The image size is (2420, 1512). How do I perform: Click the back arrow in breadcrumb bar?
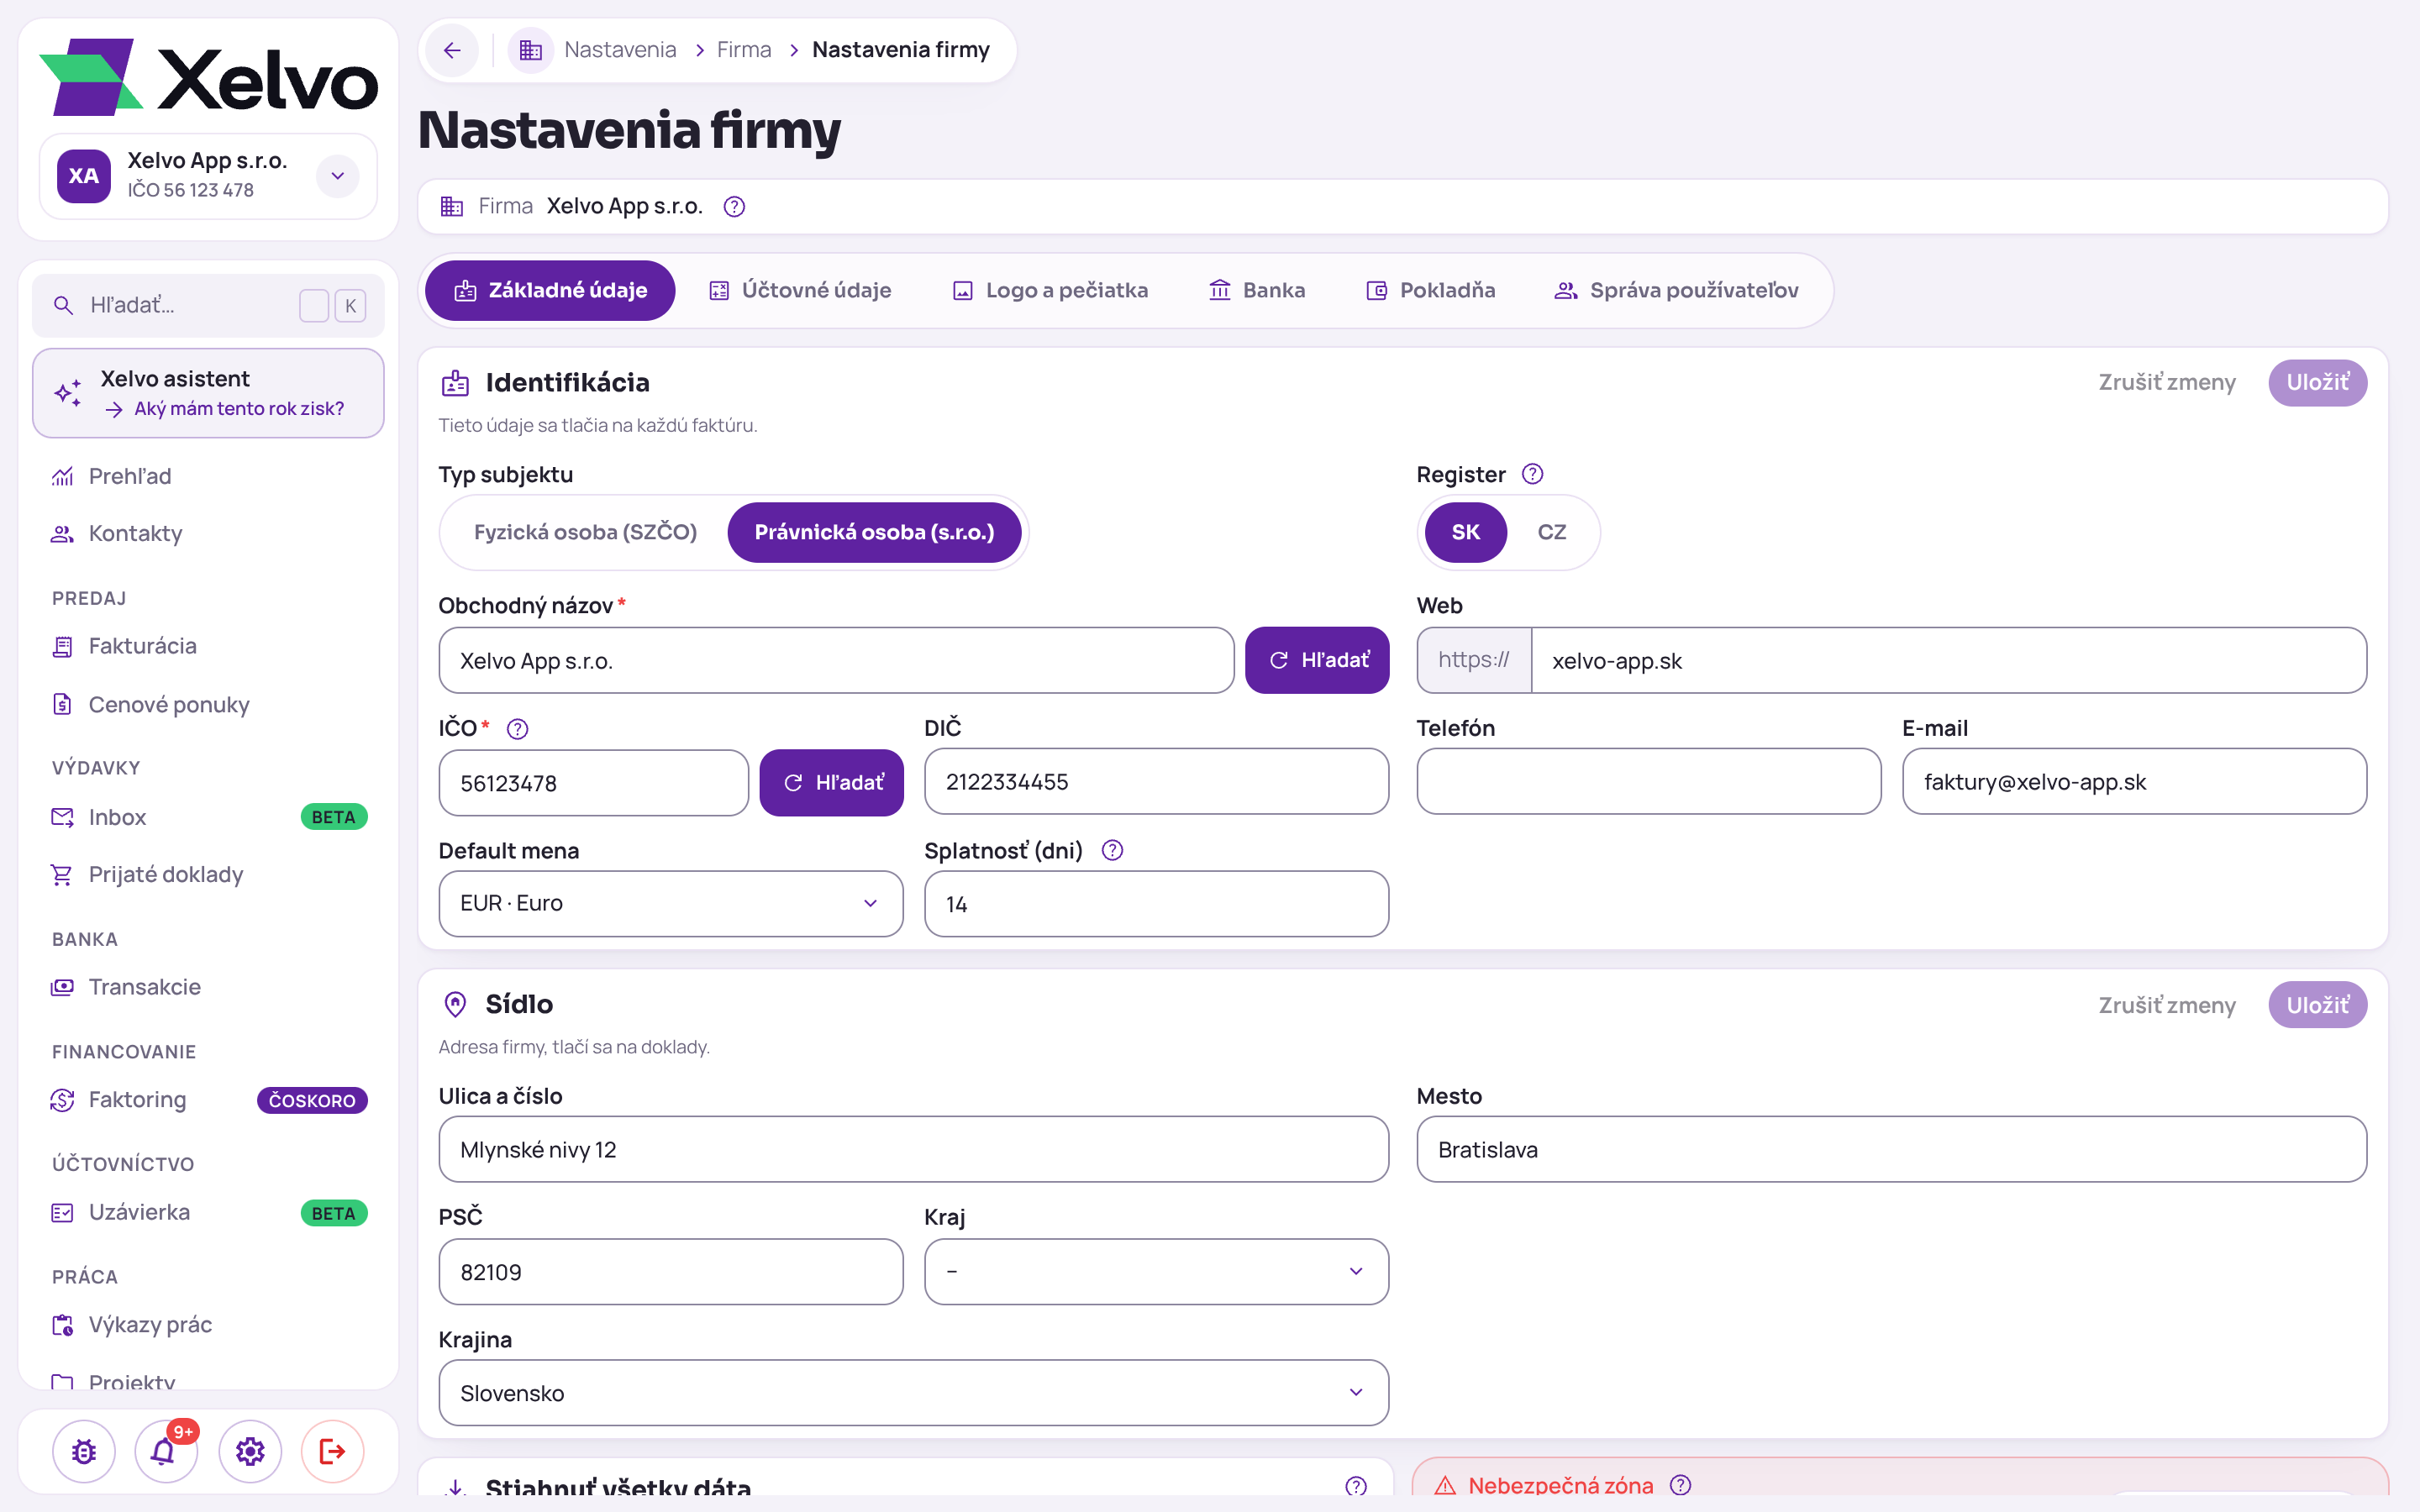point(452,50)
